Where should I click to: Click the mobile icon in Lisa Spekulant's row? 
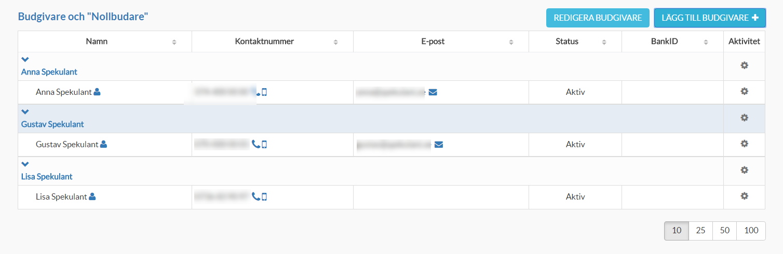coord(264,196)
